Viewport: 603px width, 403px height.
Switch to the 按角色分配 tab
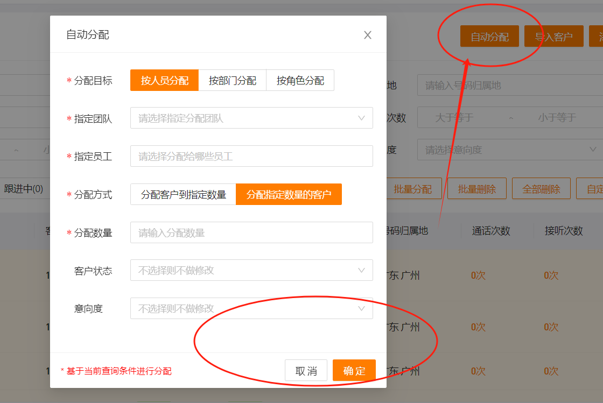click(x=301, y=79)
